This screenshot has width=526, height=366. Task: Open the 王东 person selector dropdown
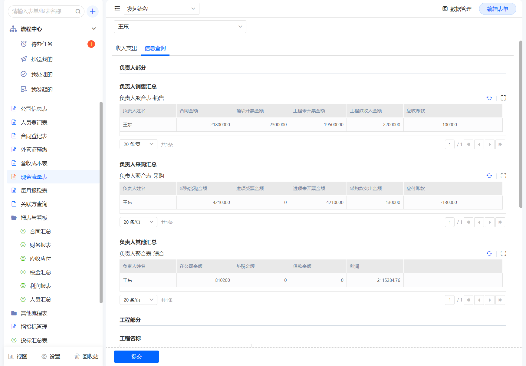pyautogui.click(x=180, y=27)
